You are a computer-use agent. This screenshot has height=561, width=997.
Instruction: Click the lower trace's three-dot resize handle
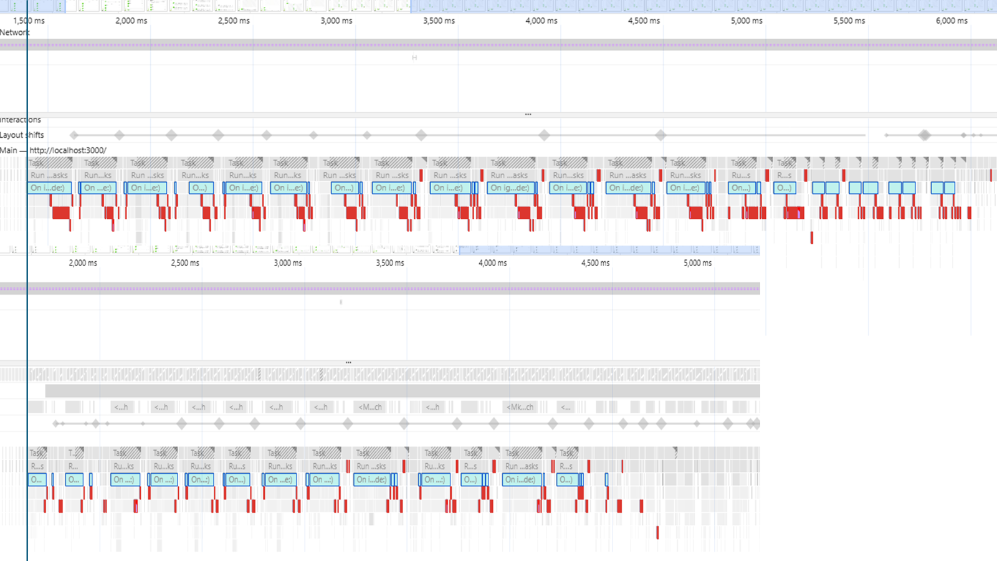(x=348, y=362)
